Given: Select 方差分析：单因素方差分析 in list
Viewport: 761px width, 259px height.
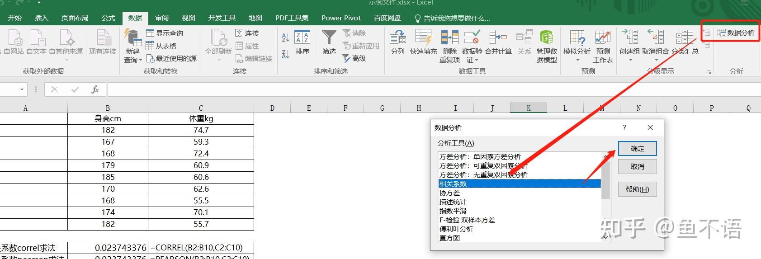Looking at the screenshot, I should (520, 157).
